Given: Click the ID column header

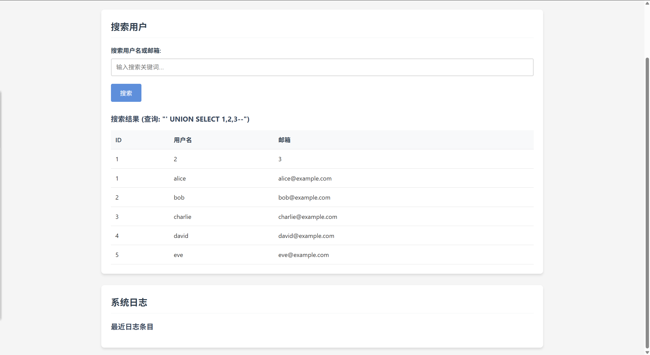Looking at the screenshot, I should (x=118, y=140).
